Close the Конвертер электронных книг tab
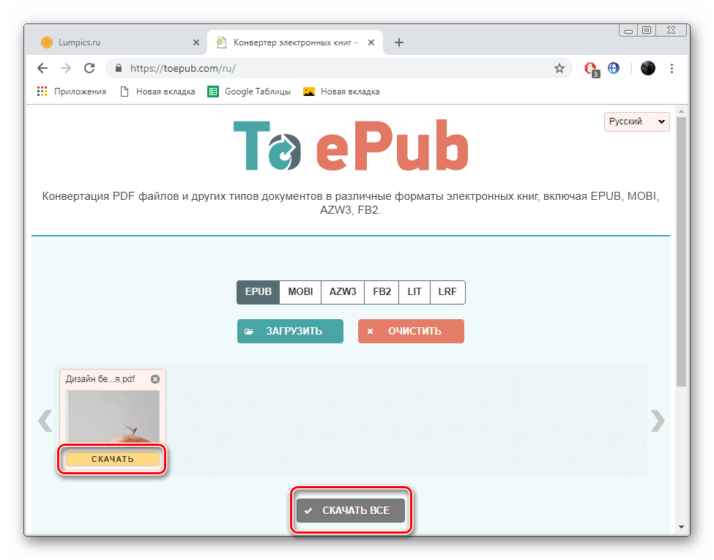The height and width of the screenshot is (560, 714). pos(371,42)
